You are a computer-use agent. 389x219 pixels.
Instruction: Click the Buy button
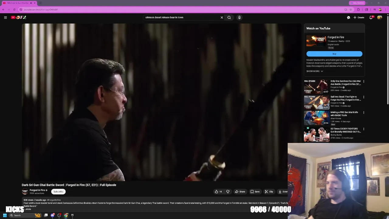pos(334,54)
